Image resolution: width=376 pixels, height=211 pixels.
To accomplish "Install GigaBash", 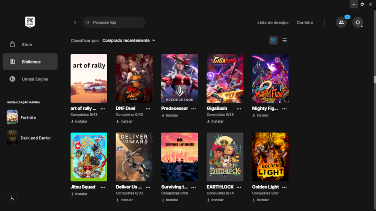I will coord(215,121).
